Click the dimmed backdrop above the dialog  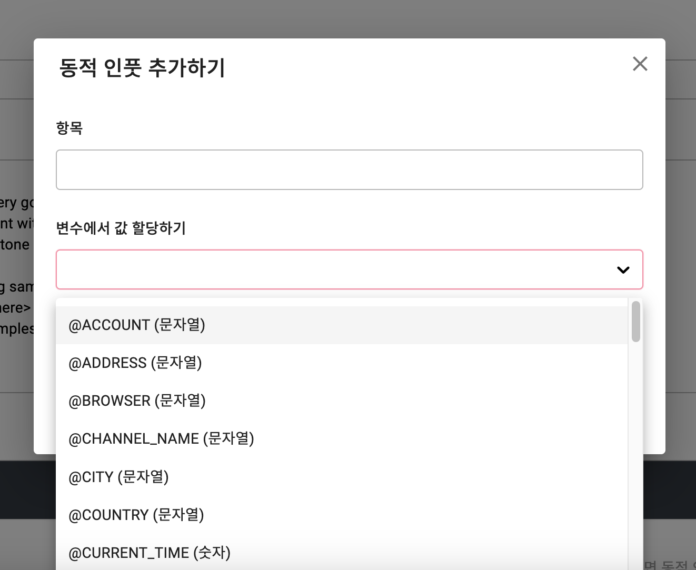click(347, 18)
